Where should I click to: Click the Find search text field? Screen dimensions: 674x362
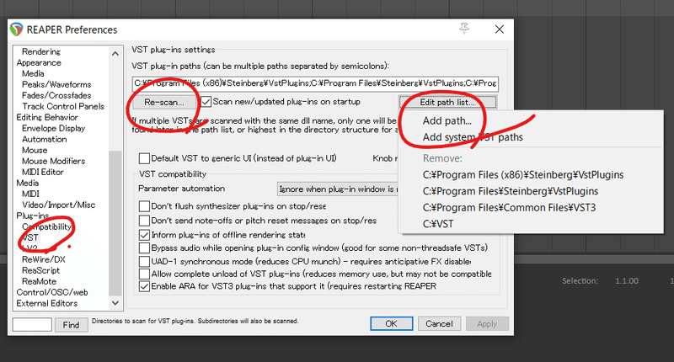tap(32, 325)
